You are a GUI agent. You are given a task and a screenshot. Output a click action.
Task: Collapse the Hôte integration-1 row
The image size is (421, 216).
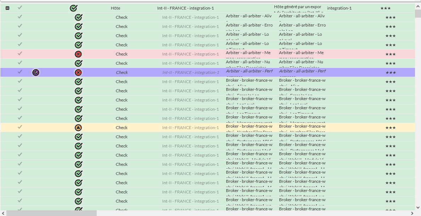pos(7,8)
